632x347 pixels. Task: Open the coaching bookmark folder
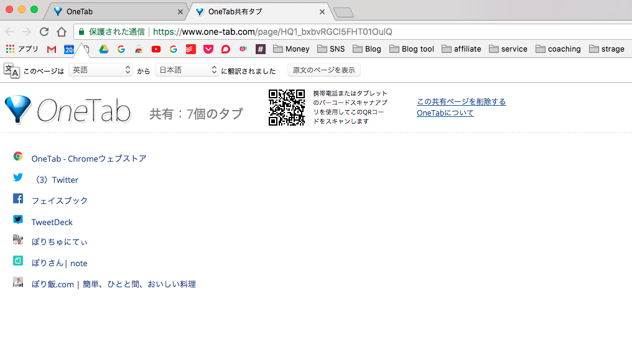[x=558, y=49]
